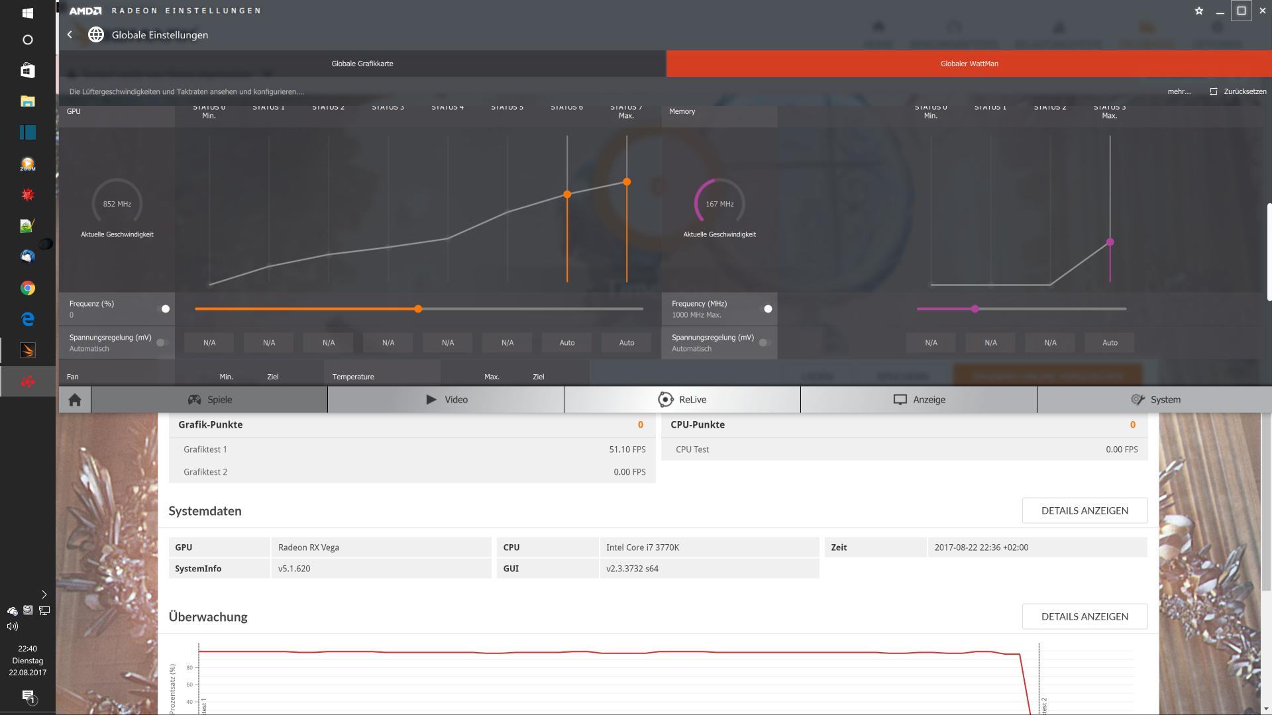Open Windows Start menu
Viewport: 1272px width, 715px height.
27,13
